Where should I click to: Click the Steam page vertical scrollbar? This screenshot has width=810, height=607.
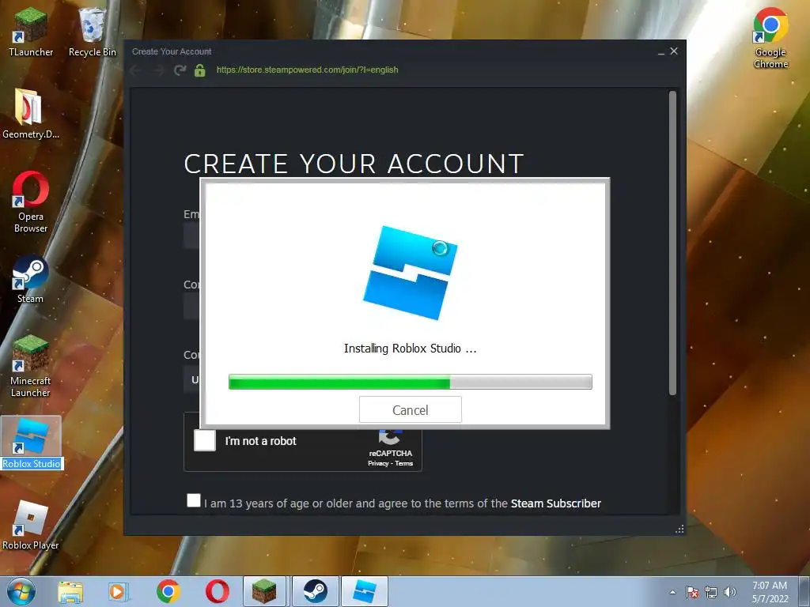click(672, 243)
